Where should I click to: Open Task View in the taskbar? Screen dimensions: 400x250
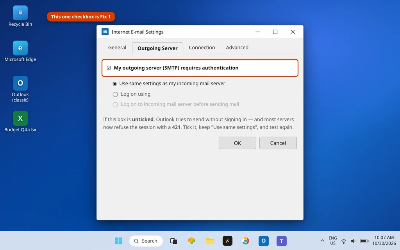point(173,241)
